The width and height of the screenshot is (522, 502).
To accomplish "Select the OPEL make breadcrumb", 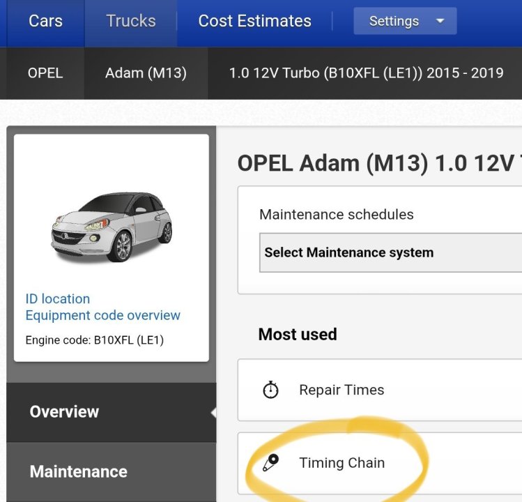I will coord(44,73).
